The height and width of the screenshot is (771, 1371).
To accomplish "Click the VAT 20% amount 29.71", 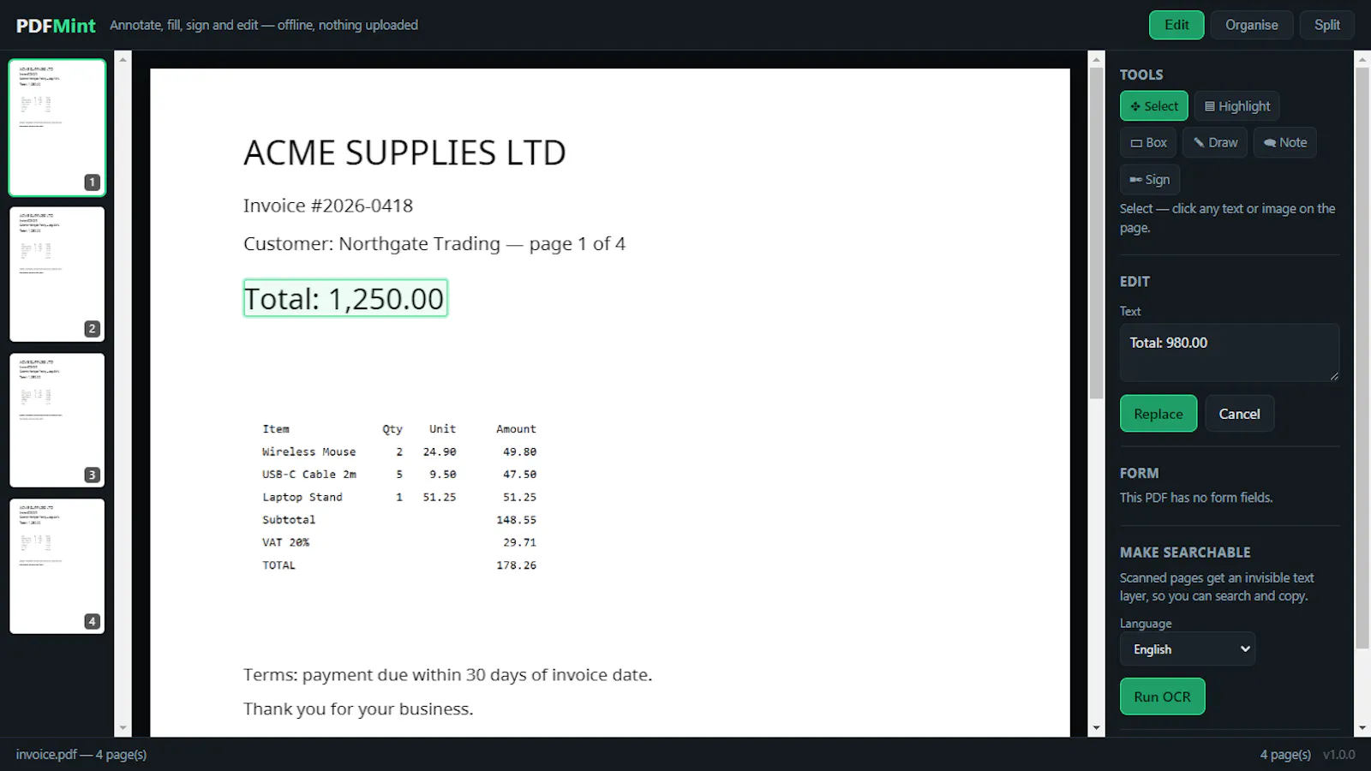I will click(519, 542).
